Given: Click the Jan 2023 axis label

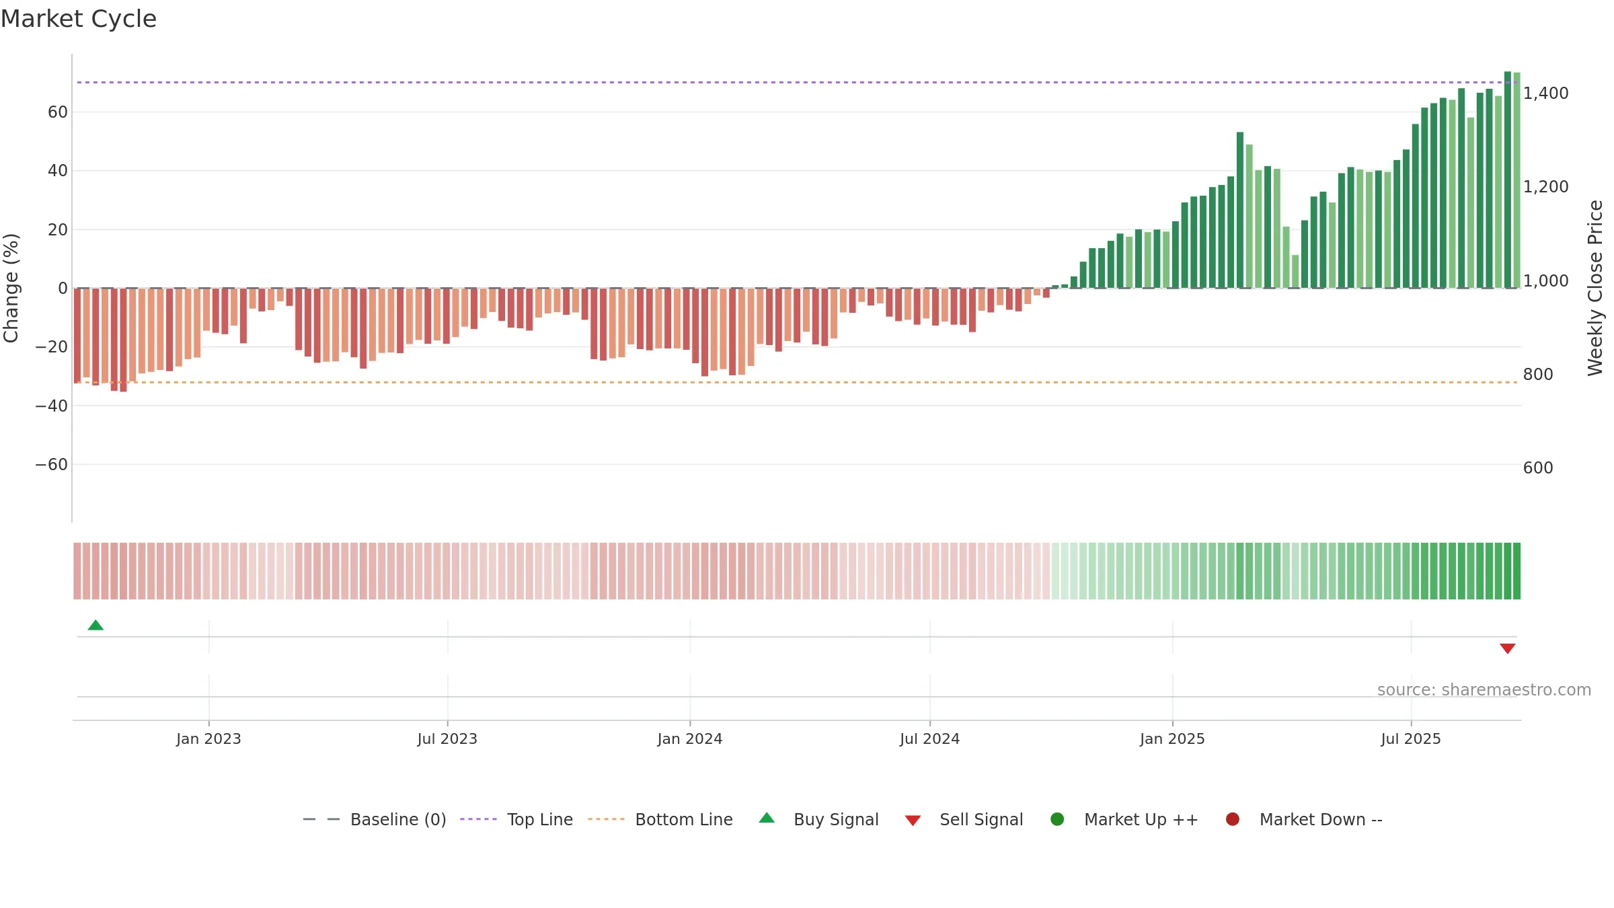Looking at the screenshot, I should click(208, 739).
